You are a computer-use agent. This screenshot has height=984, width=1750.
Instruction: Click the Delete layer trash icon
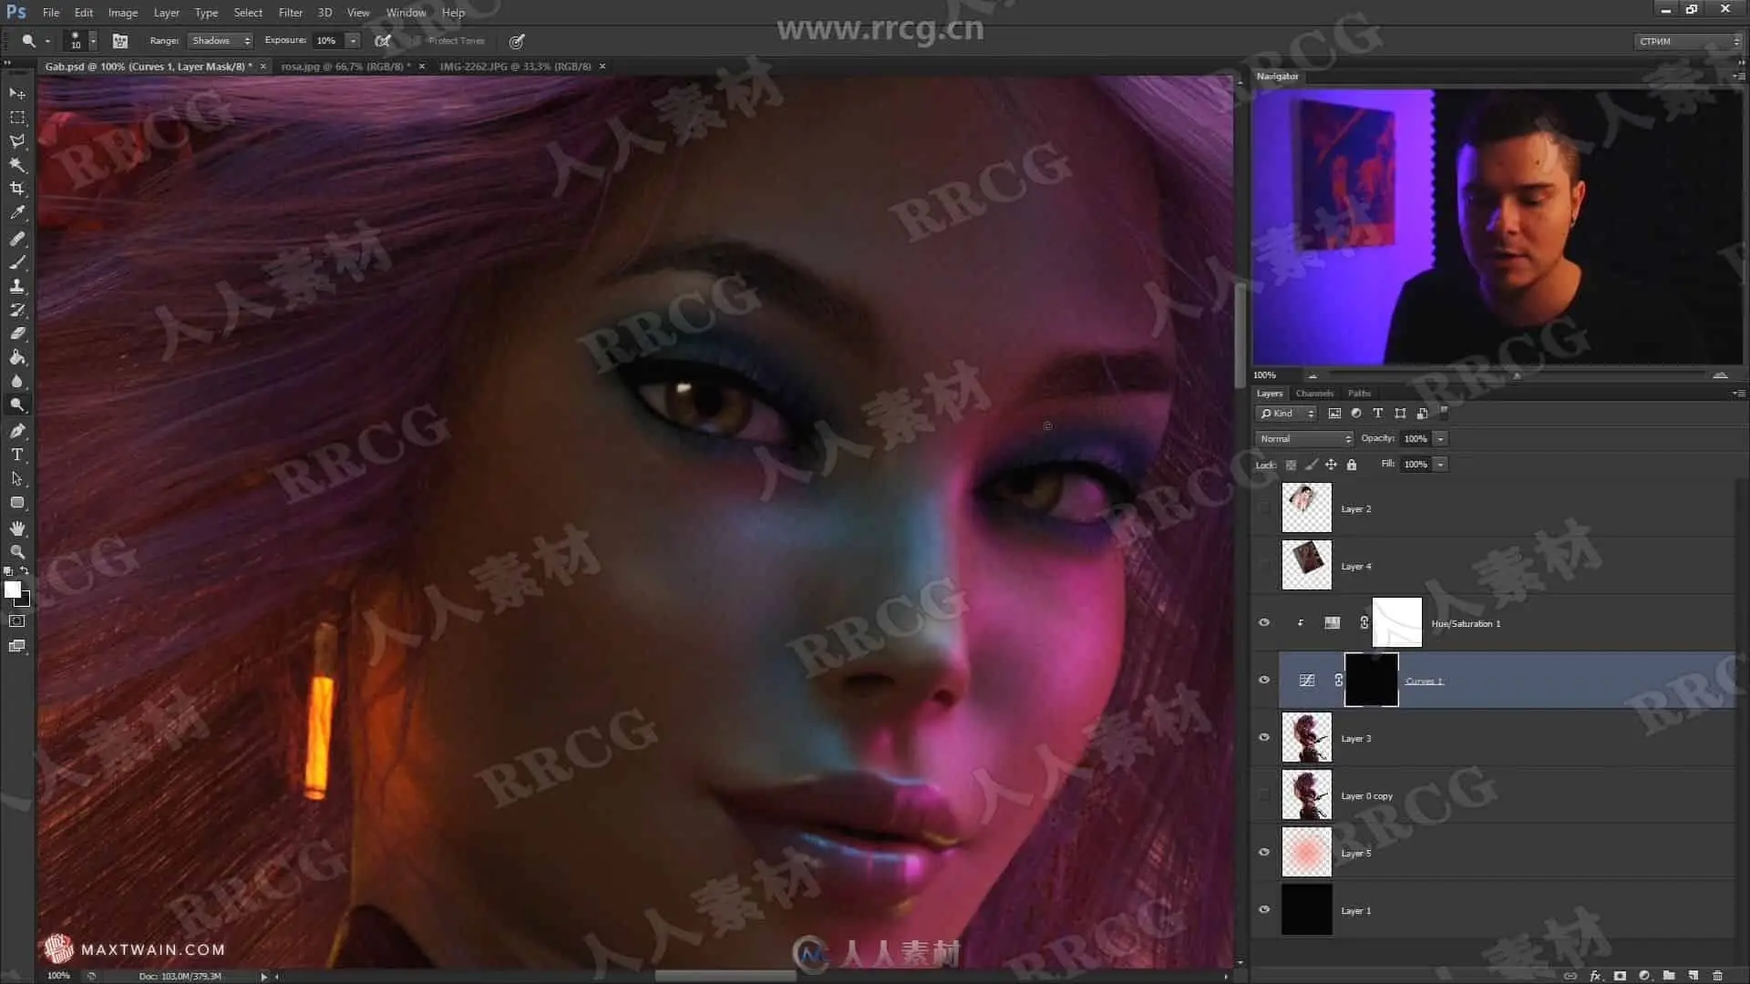point(1718,975)
